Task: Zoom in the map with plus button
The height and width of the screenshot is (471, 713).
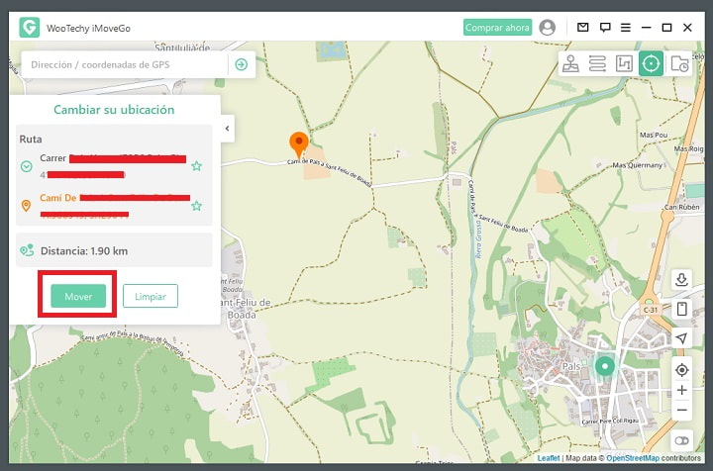Action: pyautogui.click(x=681, y=390)
